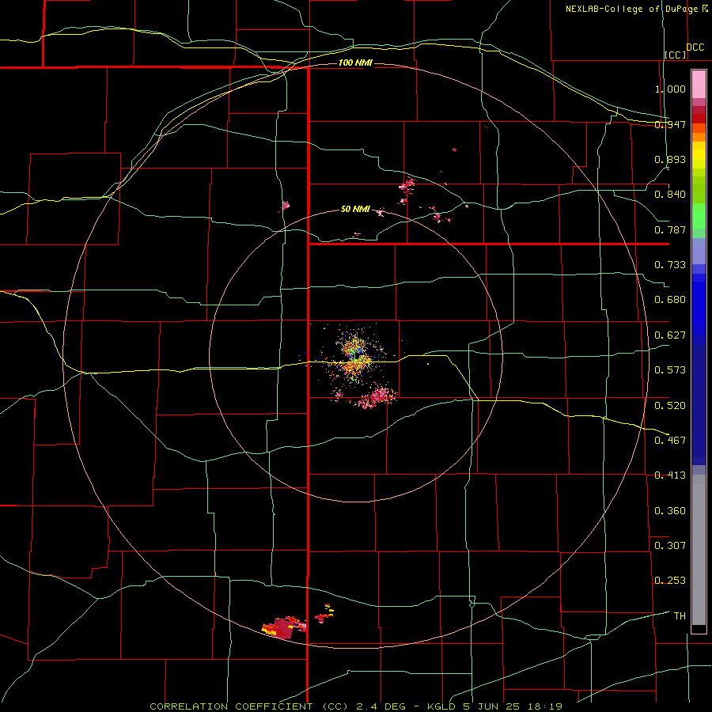
Task: Select the 0.787 scale value
Action: [670, 229]
